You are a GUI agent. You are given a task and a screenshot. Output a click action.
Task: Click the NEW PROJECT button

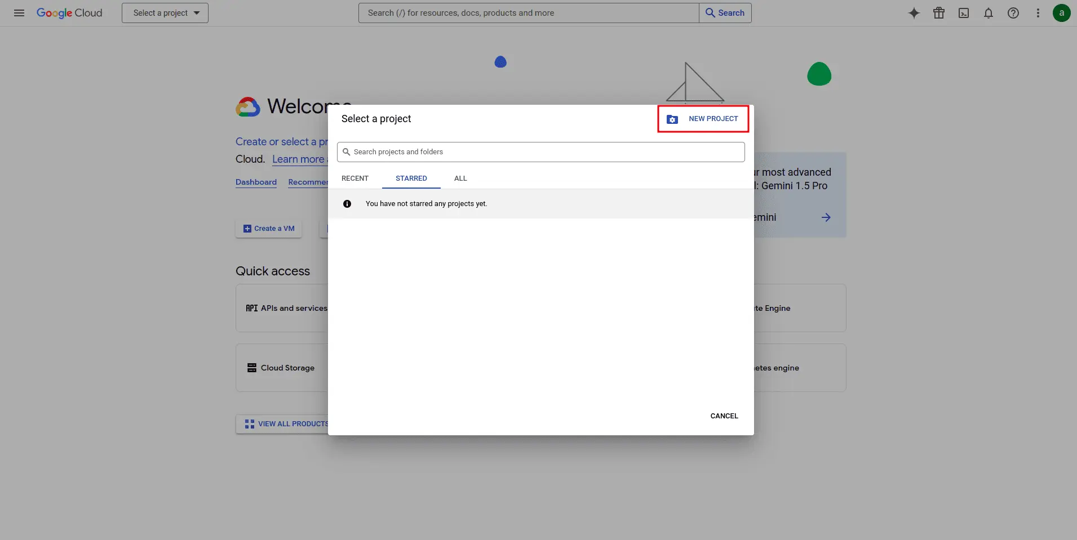tap(703, 119)
